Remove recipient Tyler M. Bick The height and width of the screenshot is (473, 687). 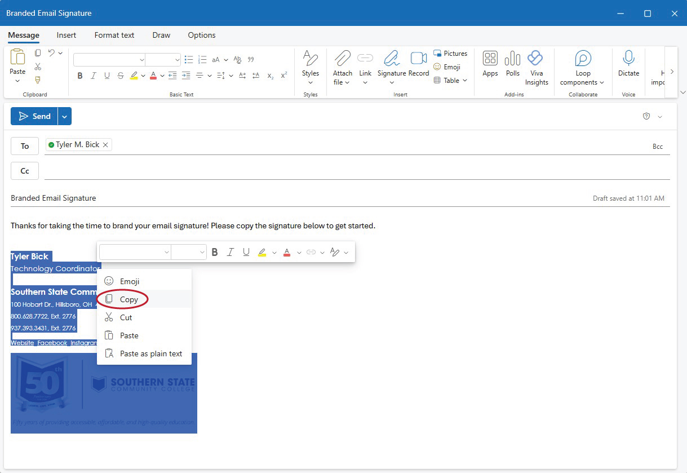click(105, 145)
